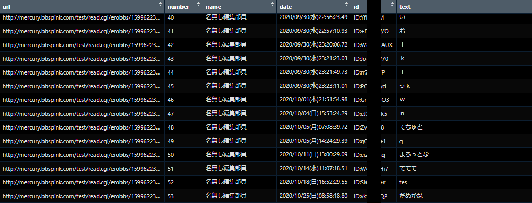Sort by the number column arrow icon

click(198, 4)
